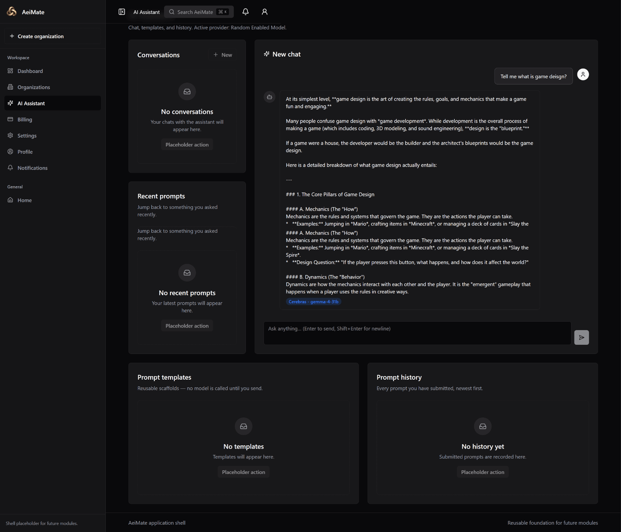Collapse the sidebar with the panel toggle icon
621x532 pixels.
pos(122,12)
